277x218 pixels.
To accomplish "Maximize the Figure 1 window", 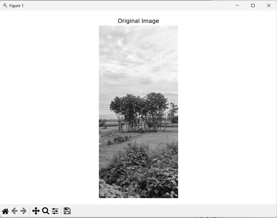I will [253, 5].
